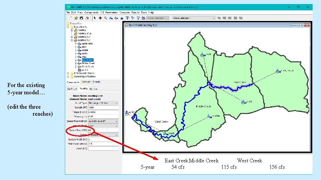Open the View menu

click(x=80, y=12)
